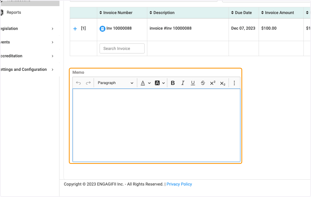Toggle underline formatting
The width and height of the screenshot is (311, 197).
(193, 83)
